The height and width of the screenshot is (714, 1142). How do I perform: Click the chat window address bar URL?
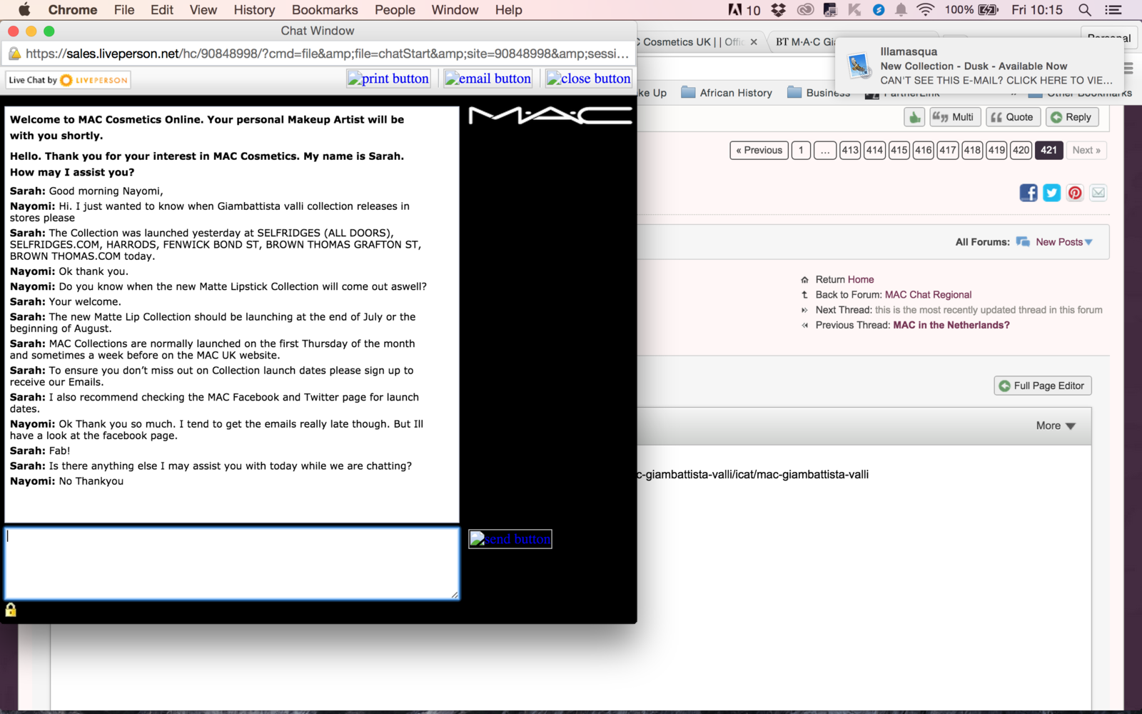click(327, 54)
